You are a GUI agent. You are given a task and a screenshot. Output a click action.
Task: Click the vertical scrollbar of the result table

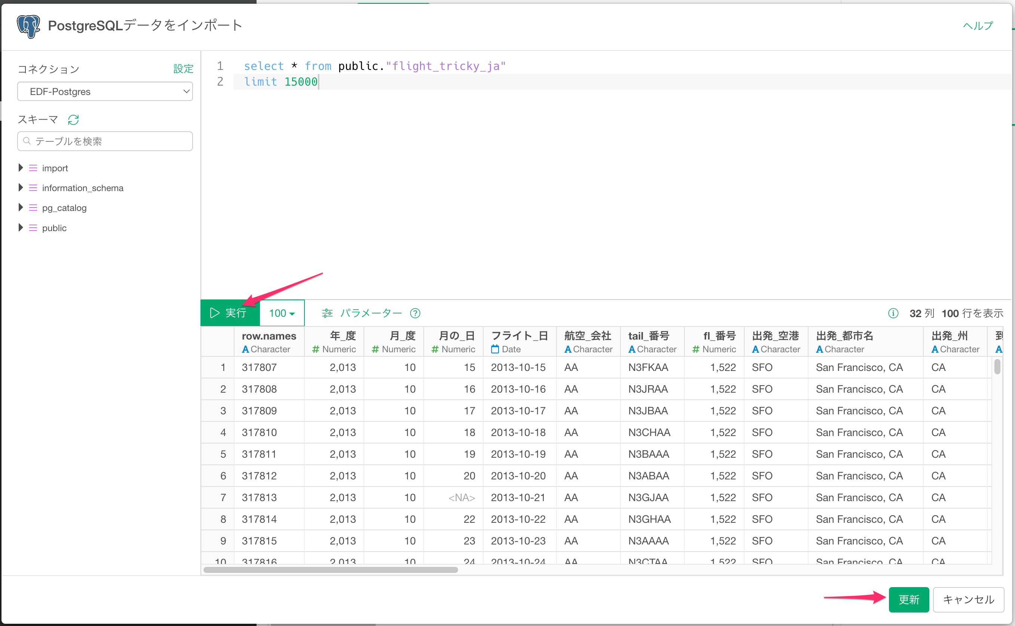[997, 367]
